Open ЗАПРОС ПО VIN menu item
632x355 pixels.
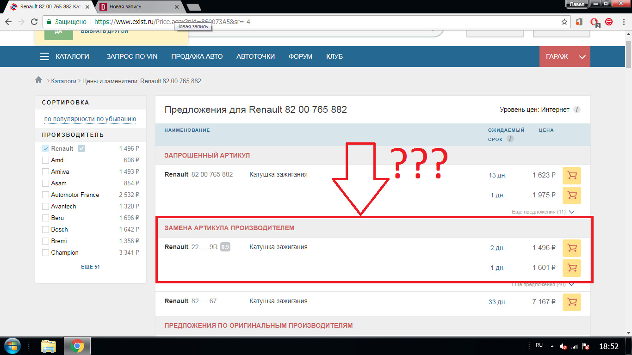132,56
